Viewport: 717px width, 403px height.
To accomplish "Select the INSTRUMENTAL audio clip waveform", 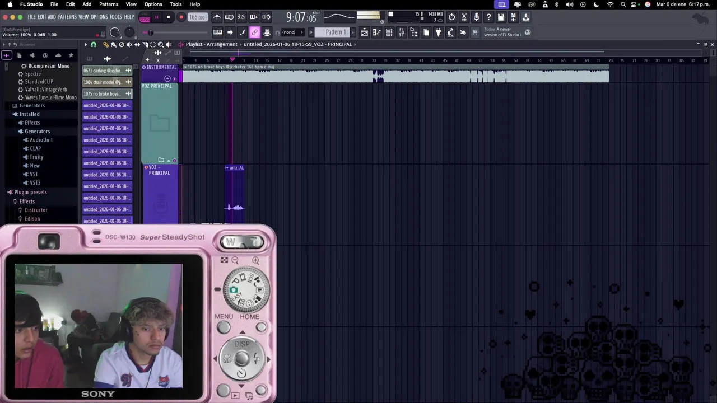I will 395,76.
